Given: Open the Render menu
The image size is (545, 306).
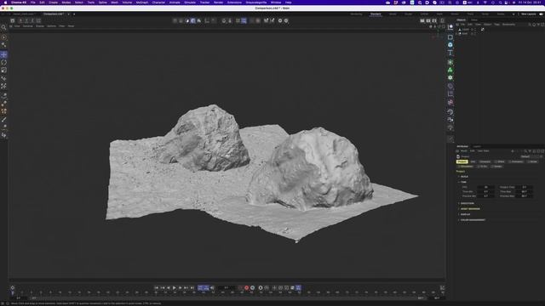Looking at the screenshot, I should click(x=218, y=3).
